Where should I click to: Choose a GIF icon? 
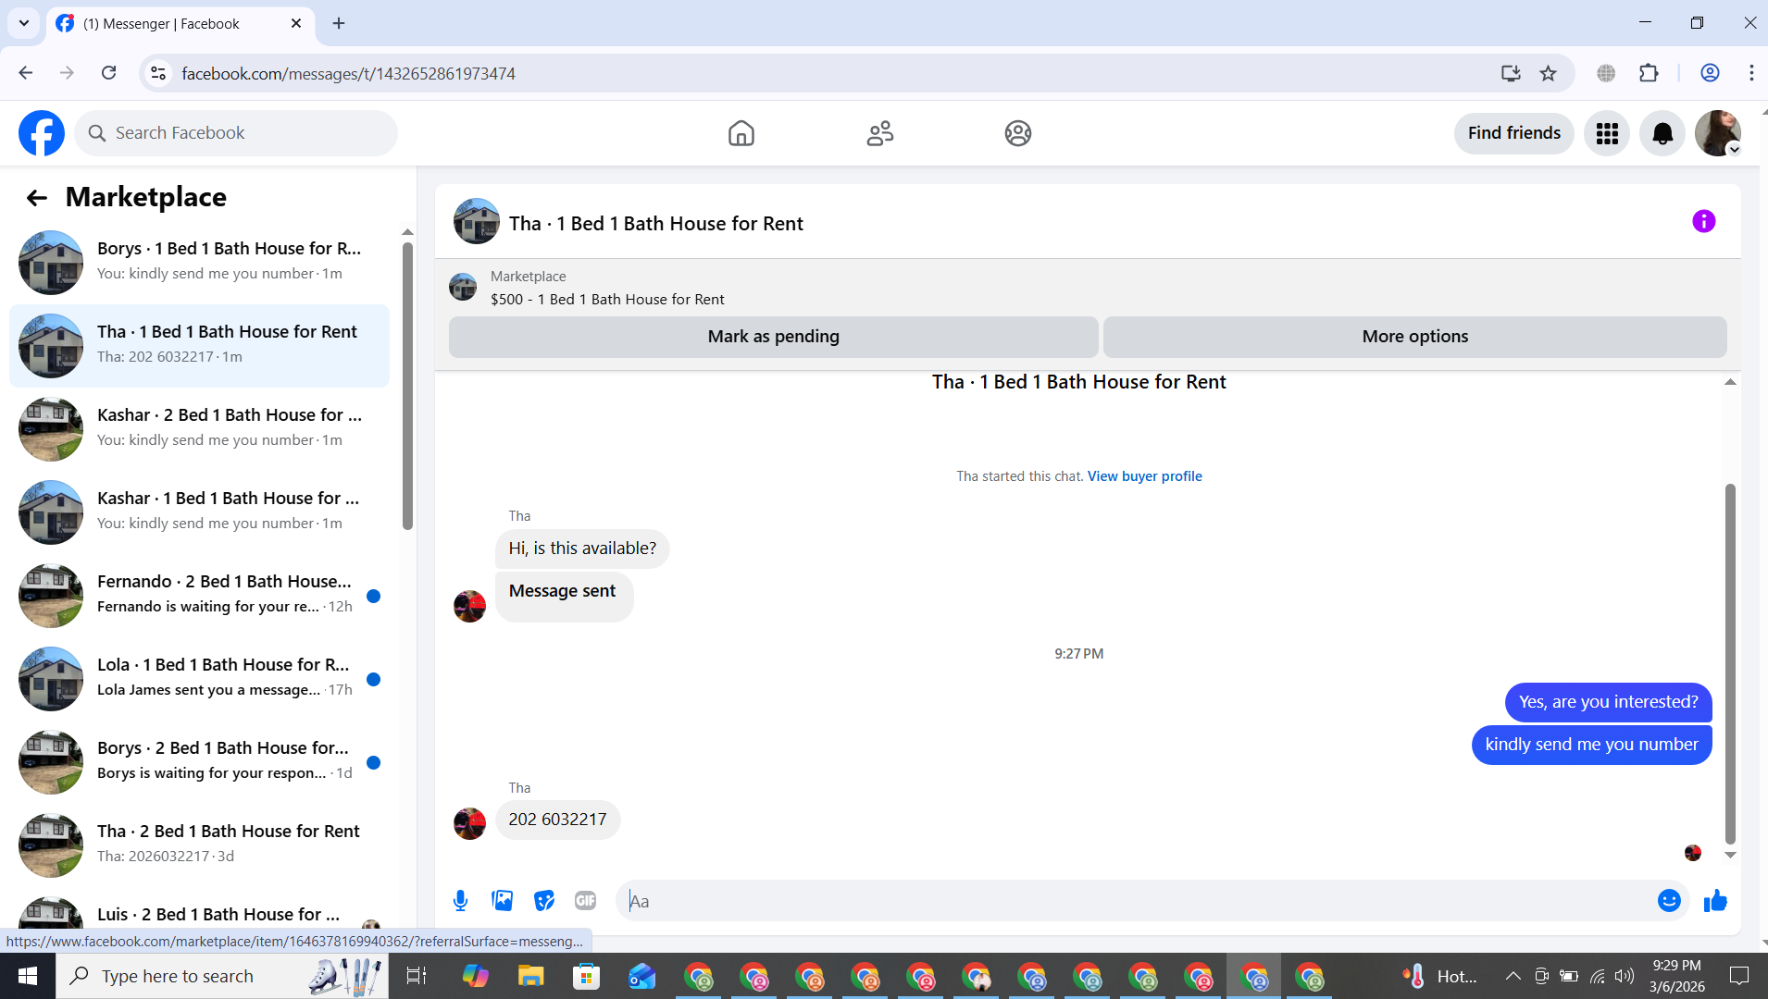tap(585, 900)
